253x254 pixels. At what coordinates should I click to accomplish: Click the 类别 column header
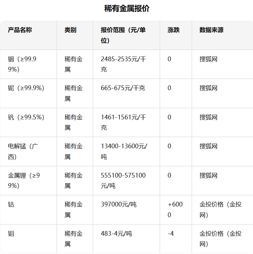pyautogui.click(x=70, y=30)
